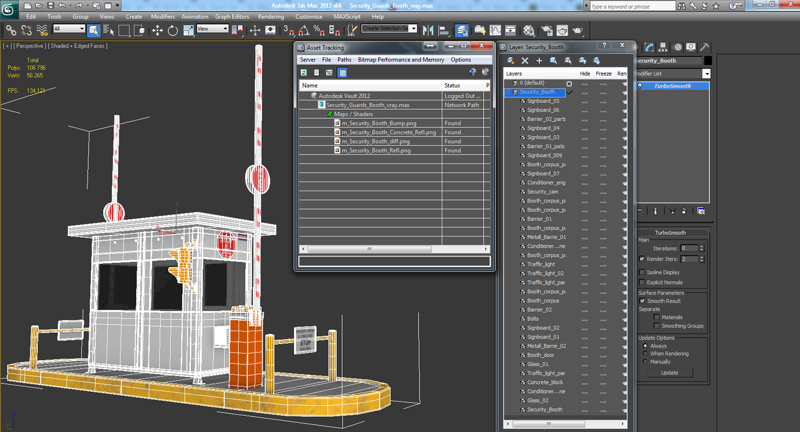This screenshot has width=800, height=432.
Task: Open the Modifier List dropdown
Action: 706,73
